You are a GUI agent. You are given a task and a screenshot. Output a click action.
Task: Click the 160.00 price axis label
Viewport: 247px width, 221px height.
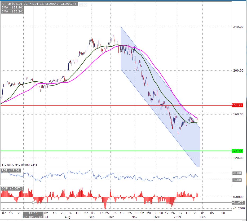click(x=238, y=114)
